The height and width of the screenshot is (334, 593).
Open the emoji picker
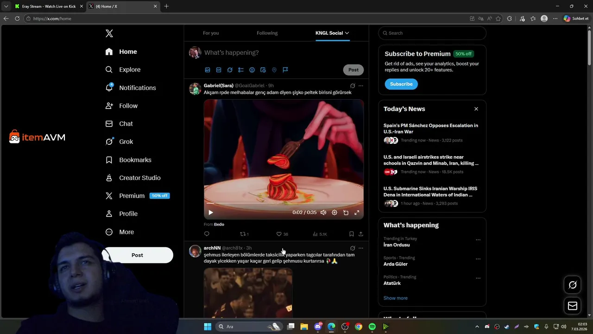(252, 70)
